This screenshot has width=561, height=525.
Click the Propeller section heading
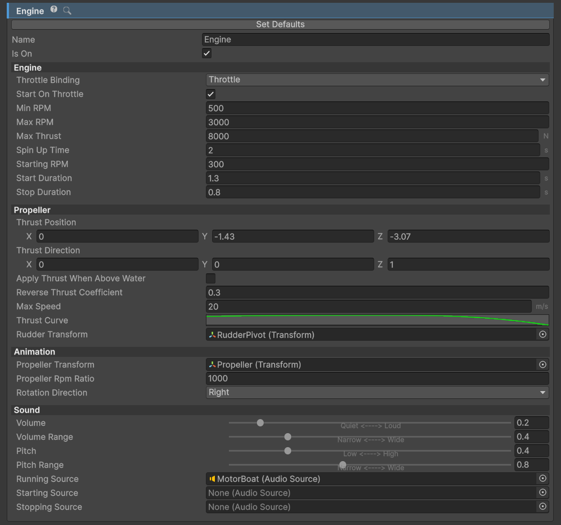(x=32, y=210)
